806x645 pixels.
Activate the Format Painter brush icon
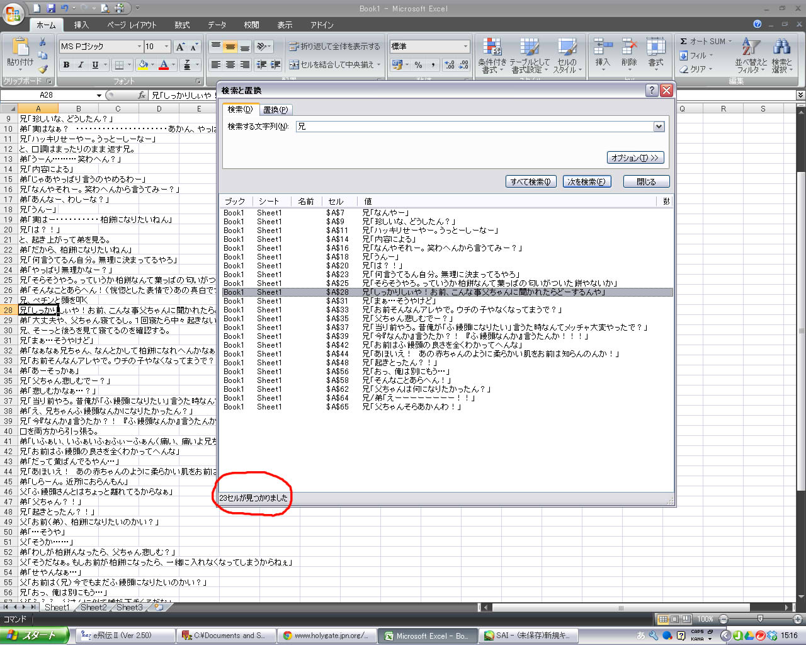click(43, 69)
